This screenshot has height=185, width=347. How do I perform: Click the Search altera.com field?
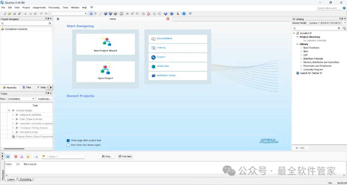[329, 8]
